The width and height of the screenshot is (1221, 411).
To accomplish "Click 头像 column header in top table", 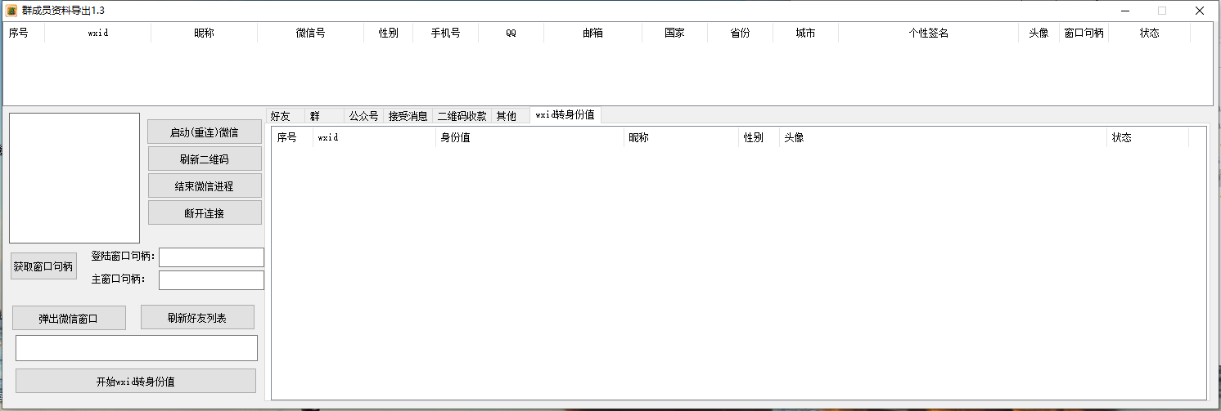I will pyautogui.click(x=1039, y=34).
